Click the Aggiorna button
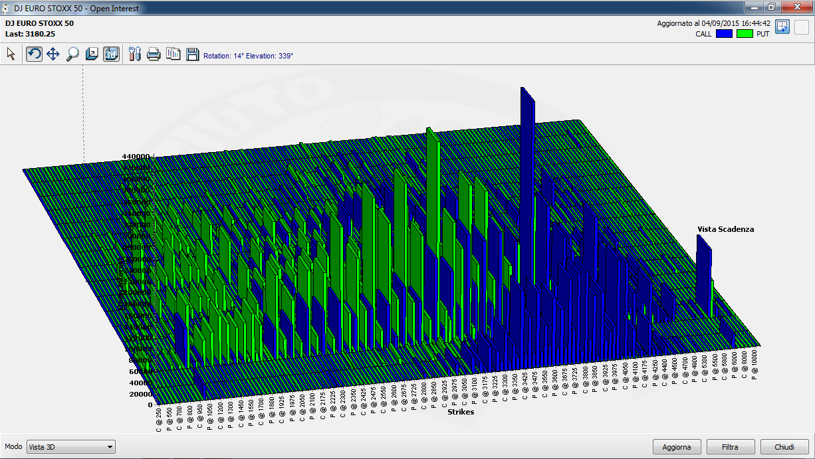Image resolution: width=815 pixels, height=459 pixels. [x=677, y=447]
